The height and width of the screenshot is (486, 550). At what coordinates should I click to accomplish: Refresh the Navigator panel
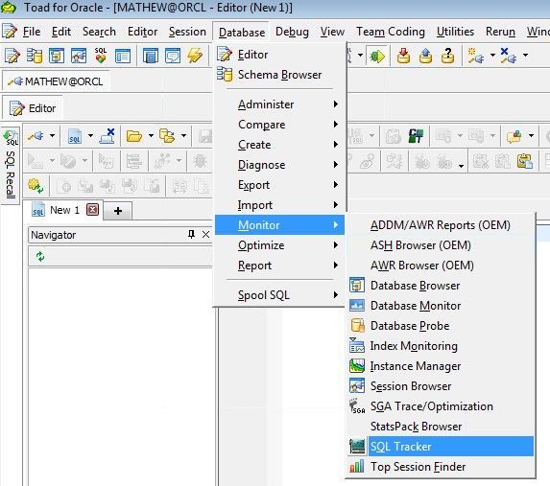[x=40, y=256]
